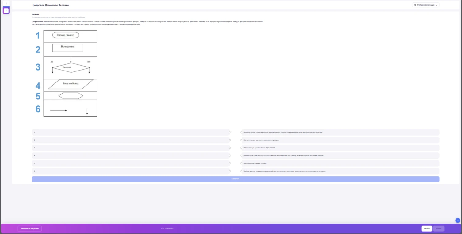462x234 pixels.
Task: Select task 2 in the sidebar
Action: click(x=6, y=10)
